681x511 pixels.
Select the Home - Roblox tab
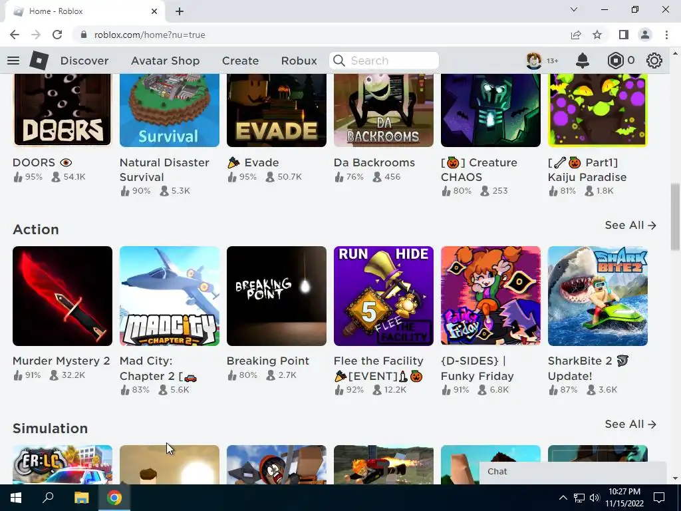coord(84,11)
